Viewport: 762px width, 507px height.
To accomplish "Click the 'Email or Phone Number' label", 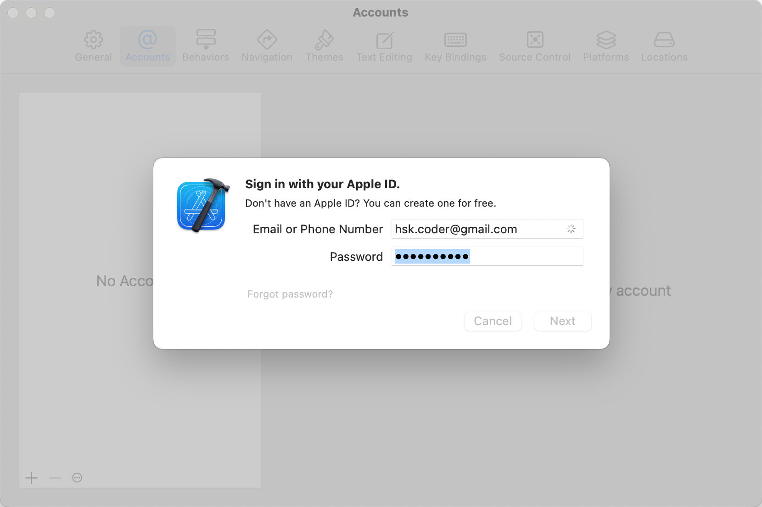I will (318, 229).
